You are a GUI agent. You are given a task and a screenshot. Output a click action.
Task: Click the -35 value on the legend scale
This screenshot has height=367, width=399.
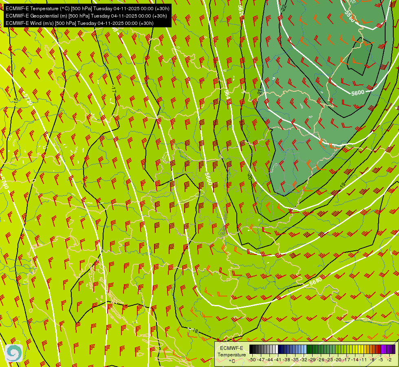(x=295, y=360)
